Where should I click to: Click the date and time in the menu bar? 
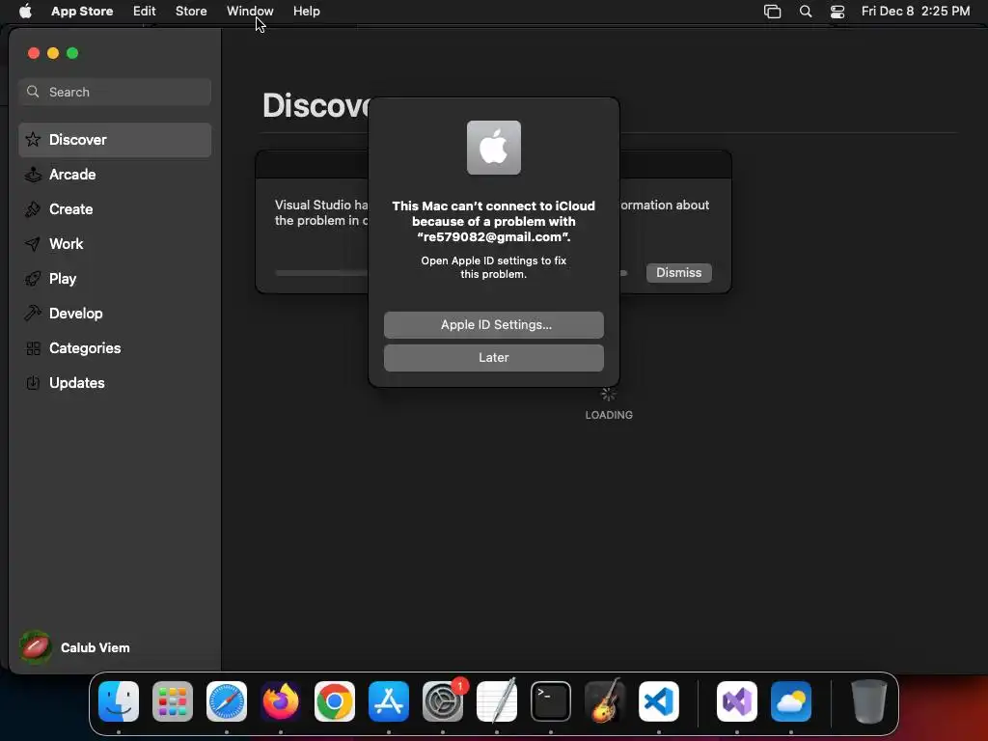coord(915,12)
